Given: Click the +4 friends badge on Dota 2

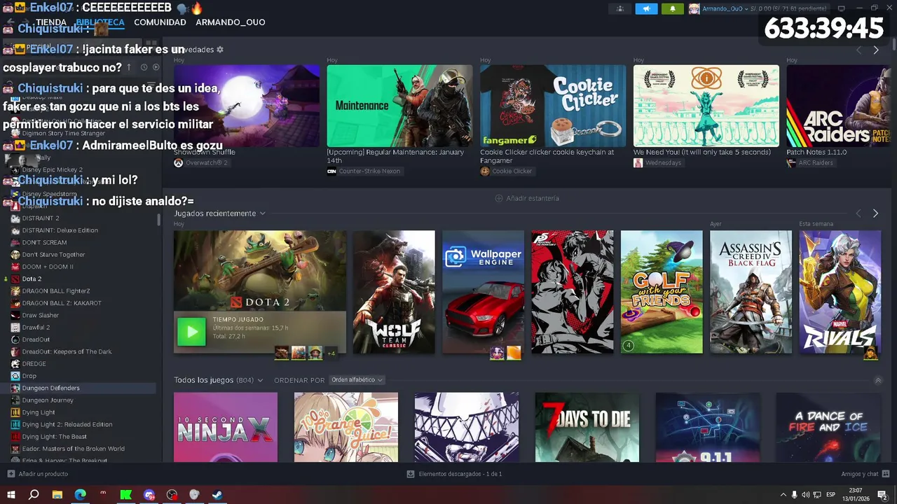Looking at the screenshot, I should pos(331,353).
